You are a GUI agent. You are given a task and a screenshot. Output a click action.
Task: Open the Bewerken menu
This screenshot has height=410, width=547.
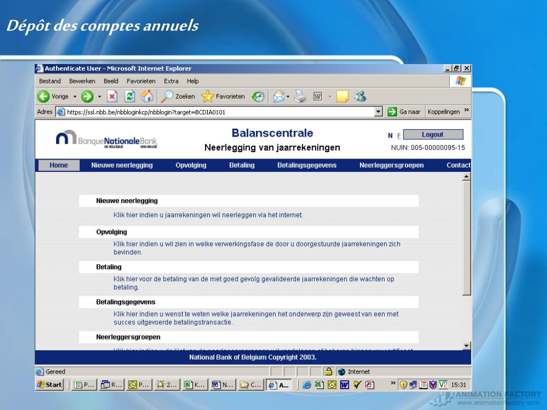click(82, 81)
